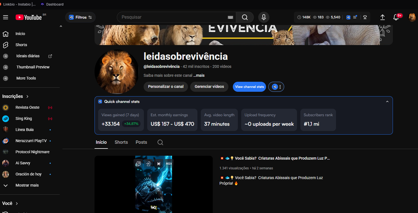Open the hamburger guide menu
The height and width of the screenshot is (213, 418).
(x=6, y=17)
